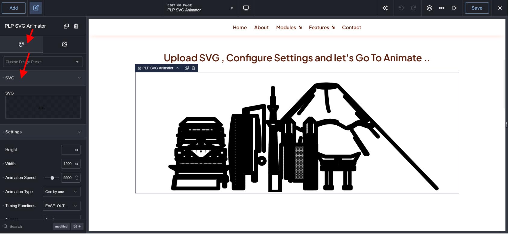Switch to desktop device preview icon

pyautogui.click(x=246, y=8)
